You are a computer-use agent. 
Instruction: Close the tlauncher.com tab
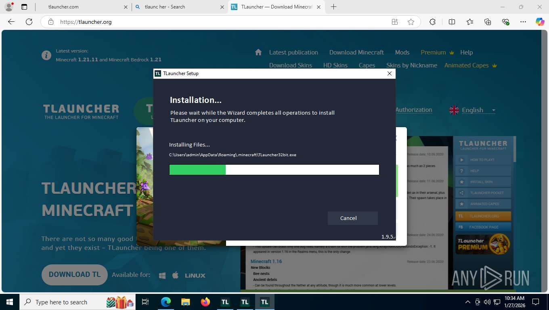coord(126,7)
